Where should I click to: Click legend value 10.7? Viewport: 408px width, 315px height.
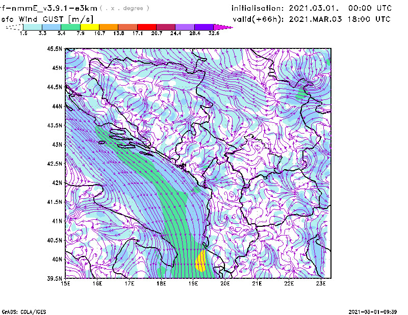click(99, 33)
